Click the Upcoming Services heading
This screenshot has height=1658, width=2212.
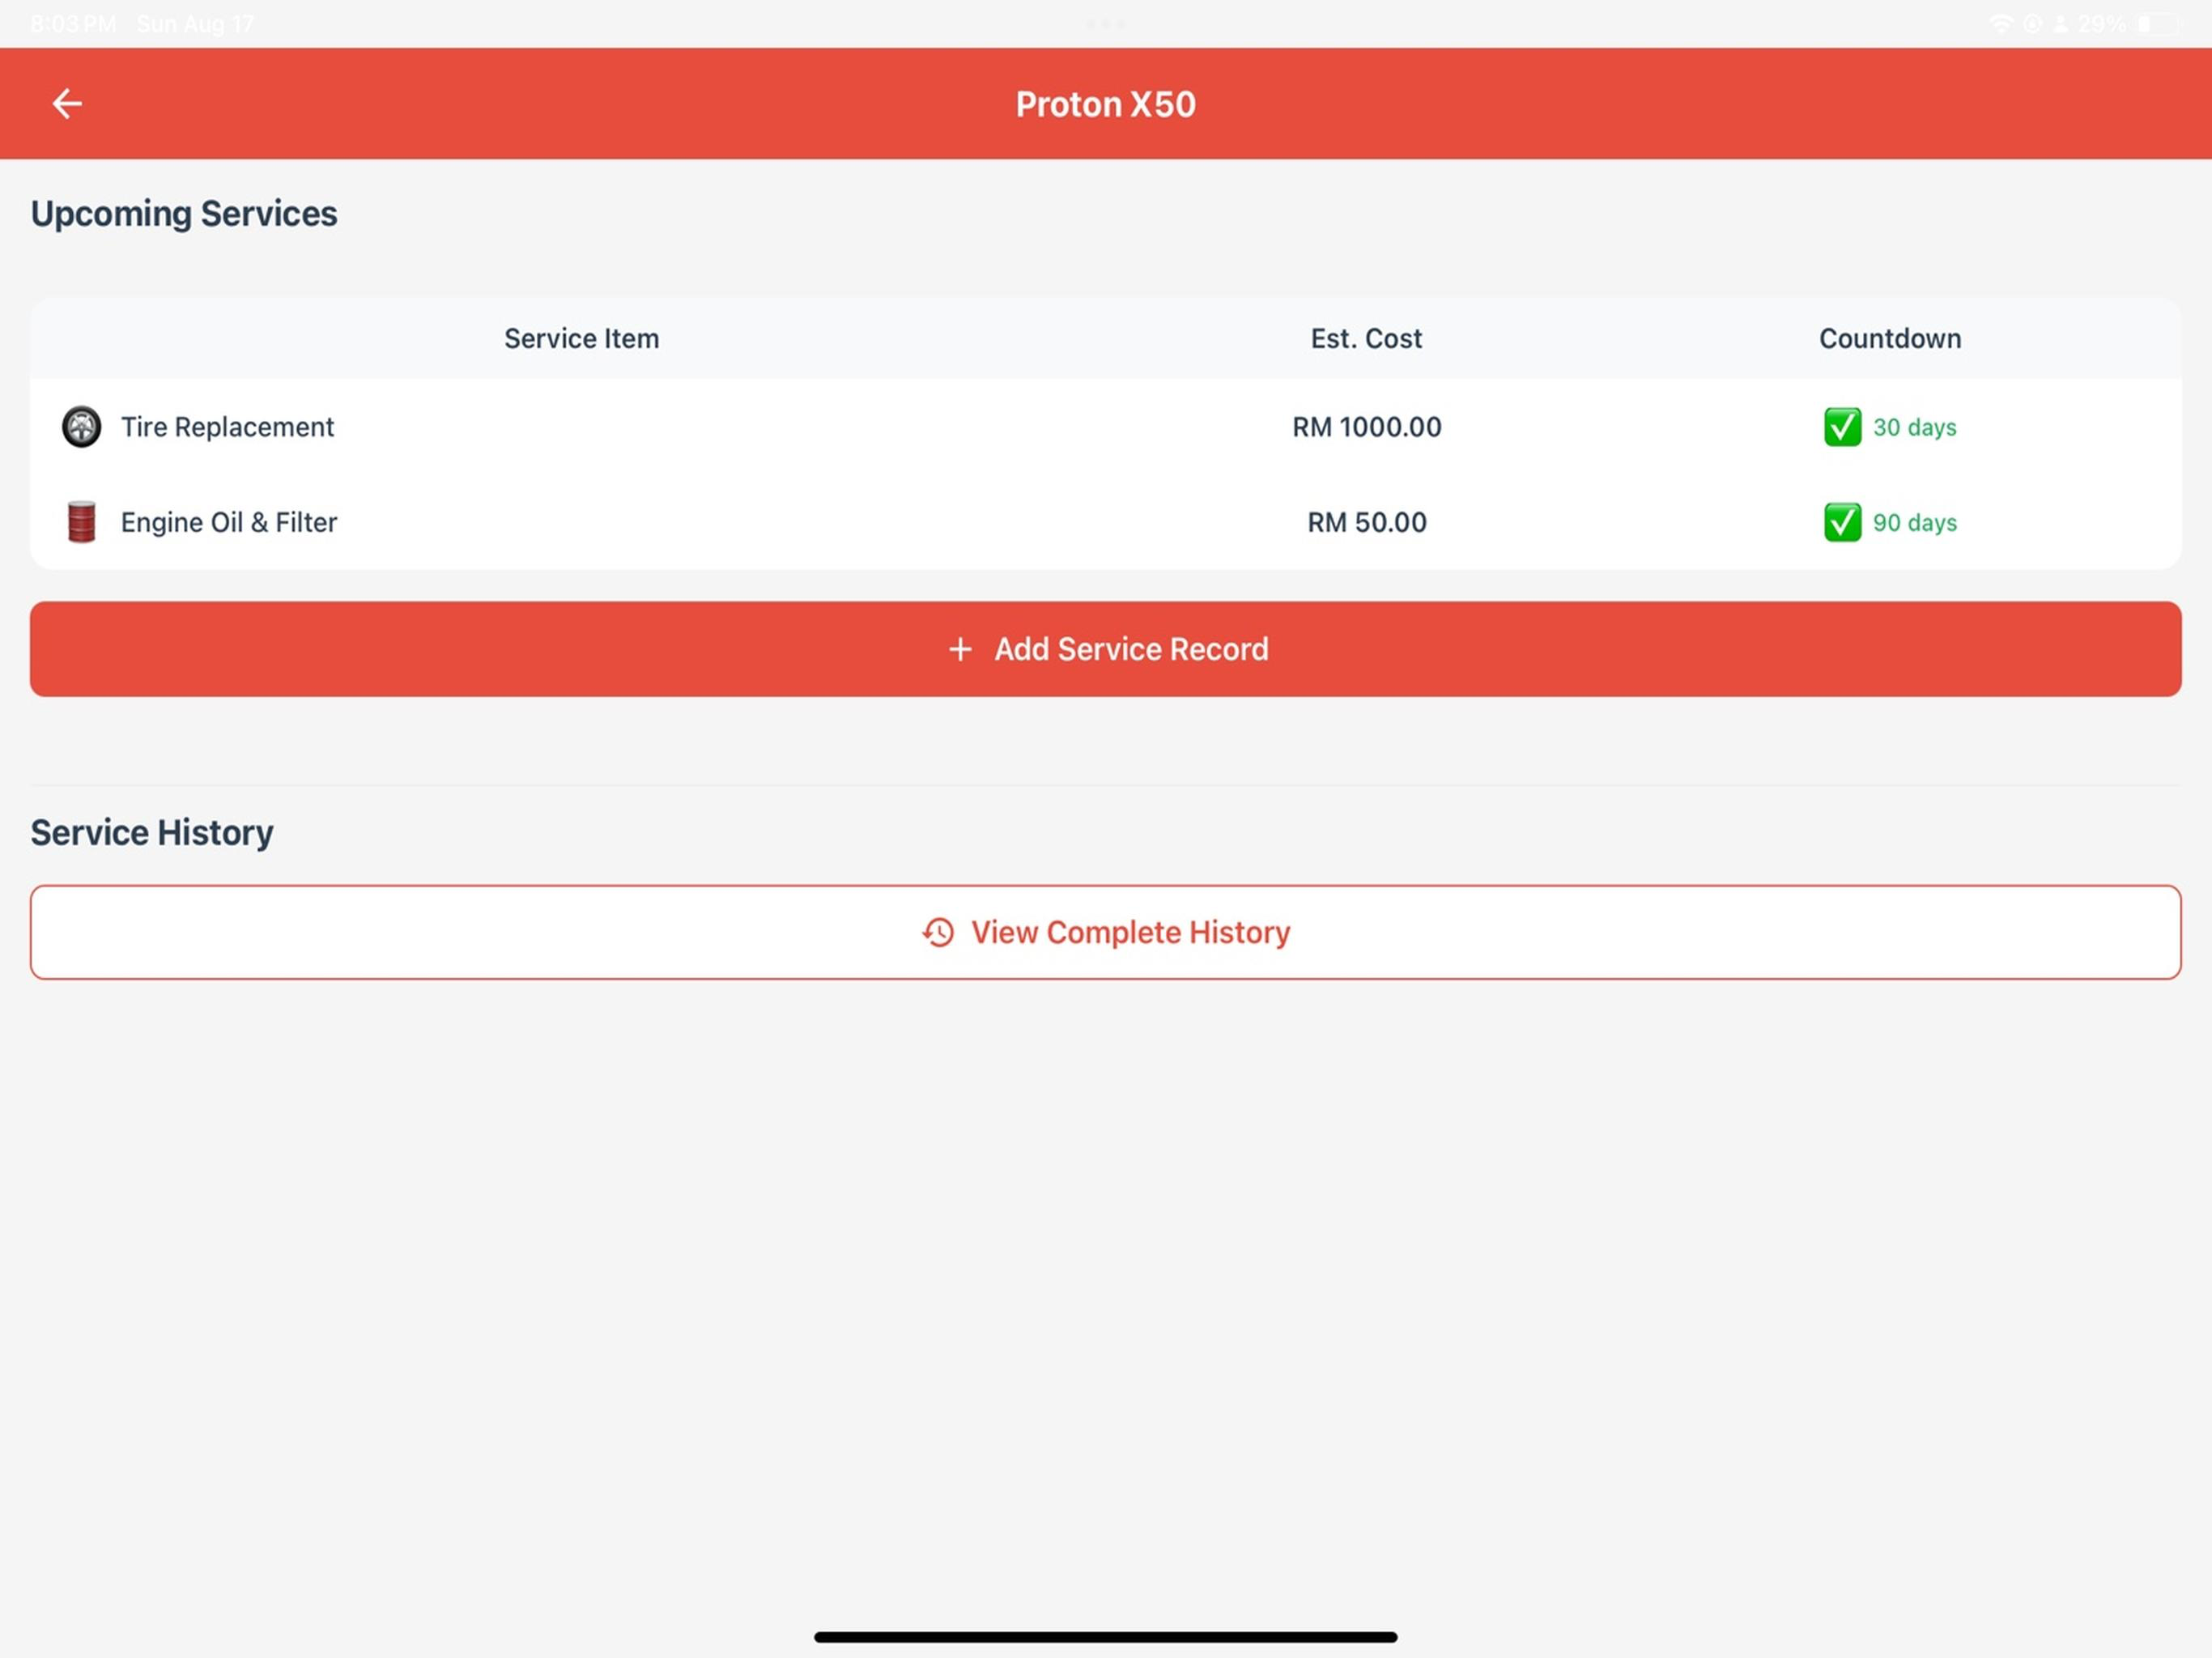(184, 214)
